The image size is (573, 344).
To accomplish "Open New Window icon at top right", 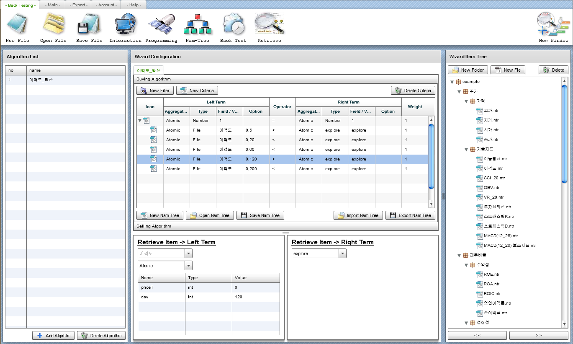I will coord(553,24).
